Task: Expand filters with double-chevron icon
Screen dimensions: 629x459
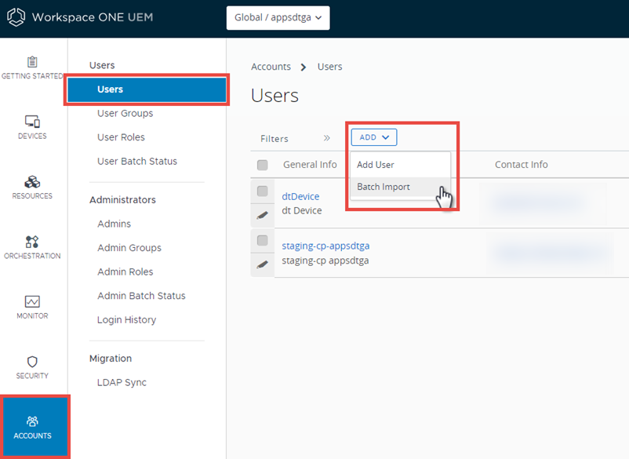Action: pos(327,138)
